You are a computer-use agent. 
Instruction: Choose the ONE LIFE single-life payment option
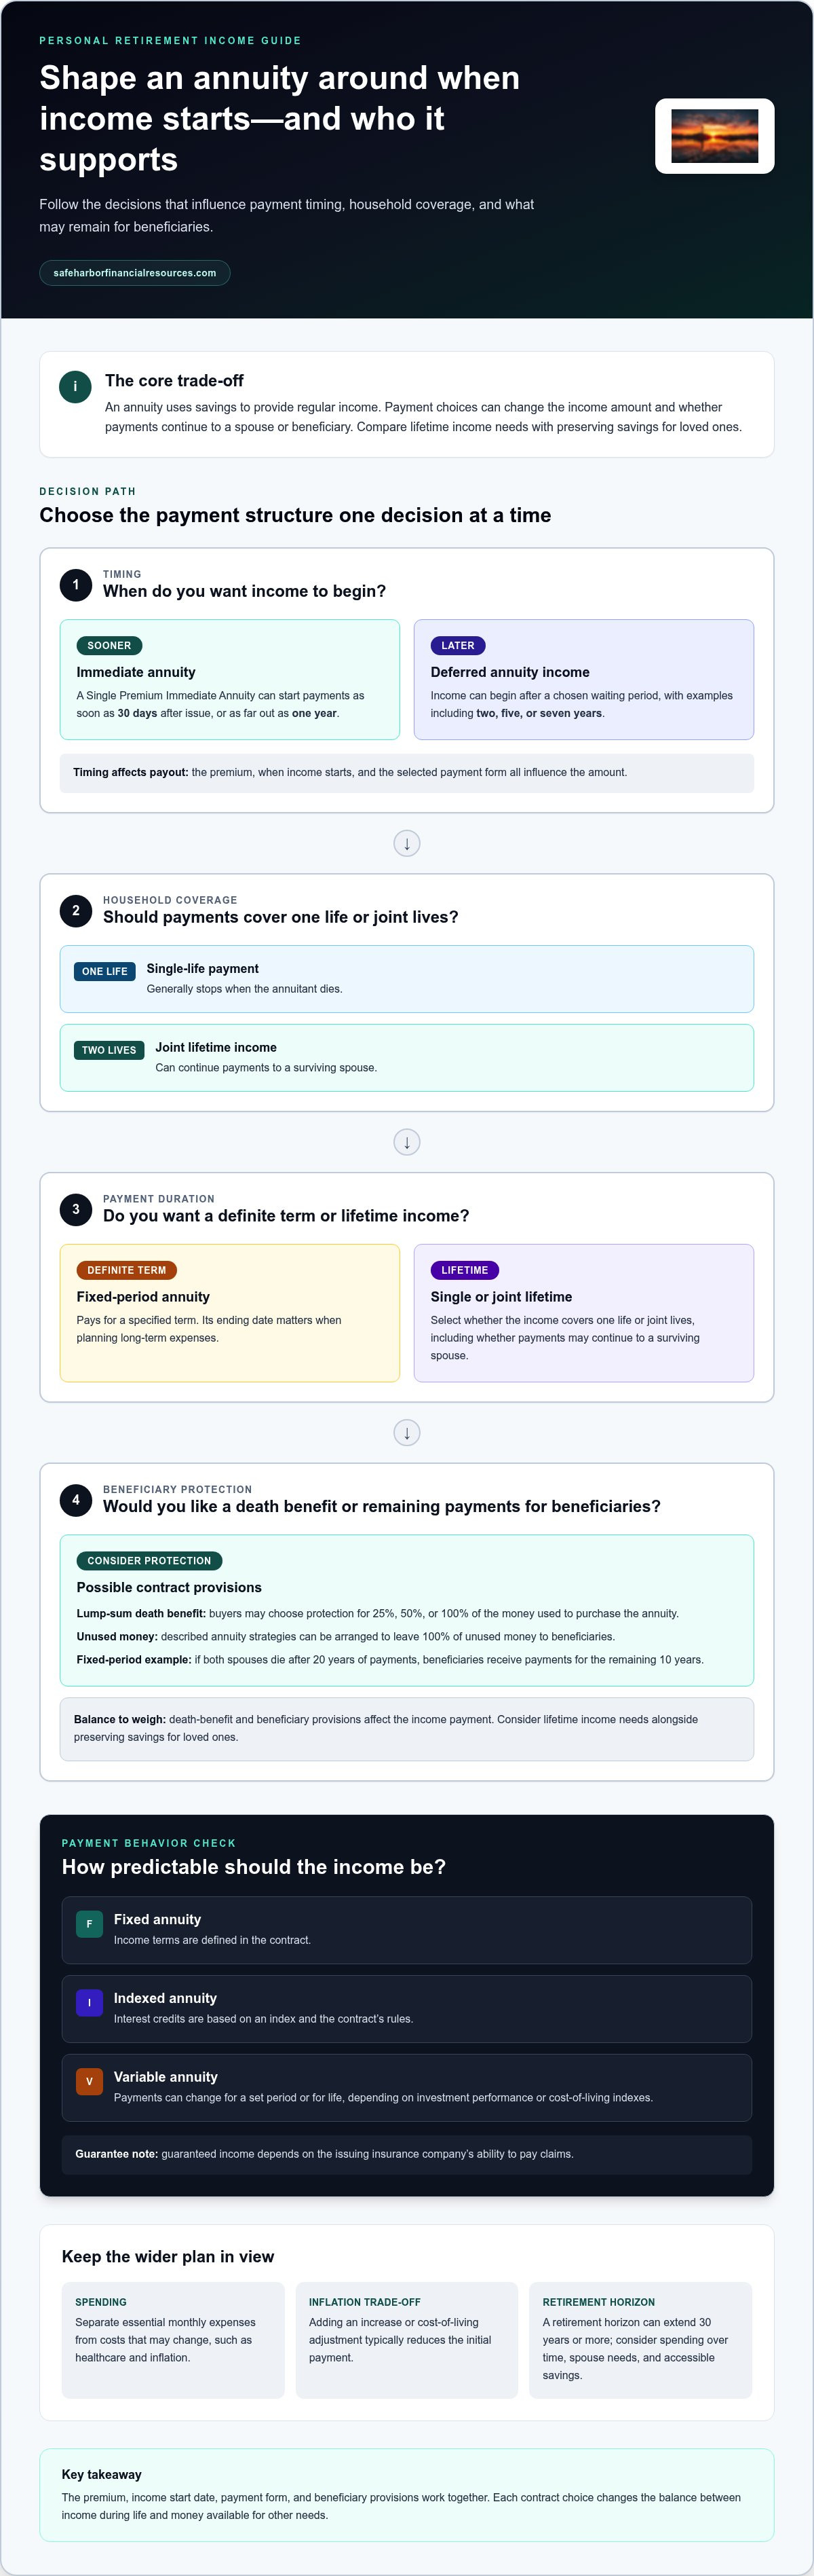click(406, 979)
